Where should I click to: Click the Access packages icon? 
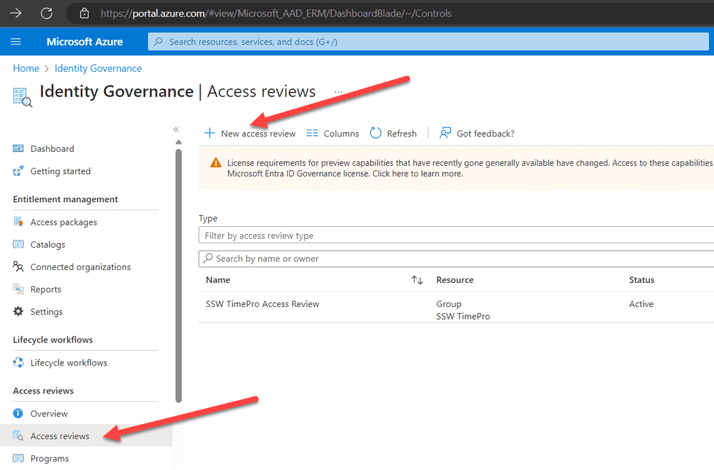coord(19,221)
